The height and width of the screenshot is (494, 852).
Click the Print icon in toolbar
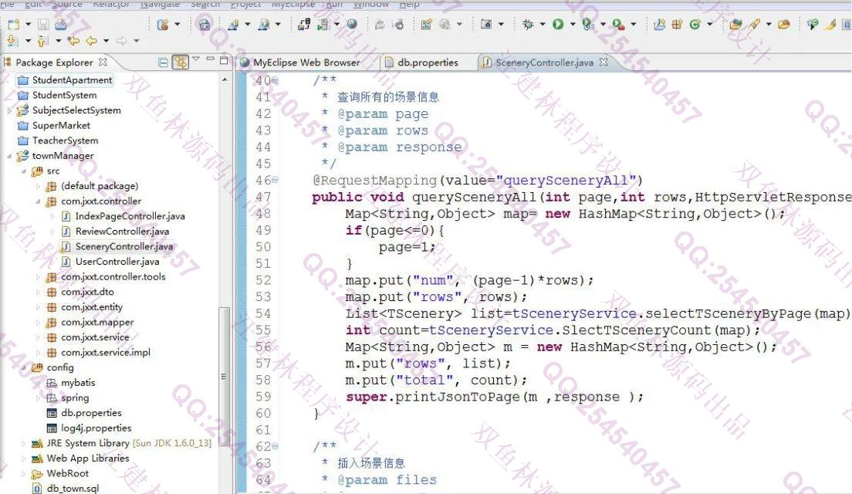click(x=60, y=25)
